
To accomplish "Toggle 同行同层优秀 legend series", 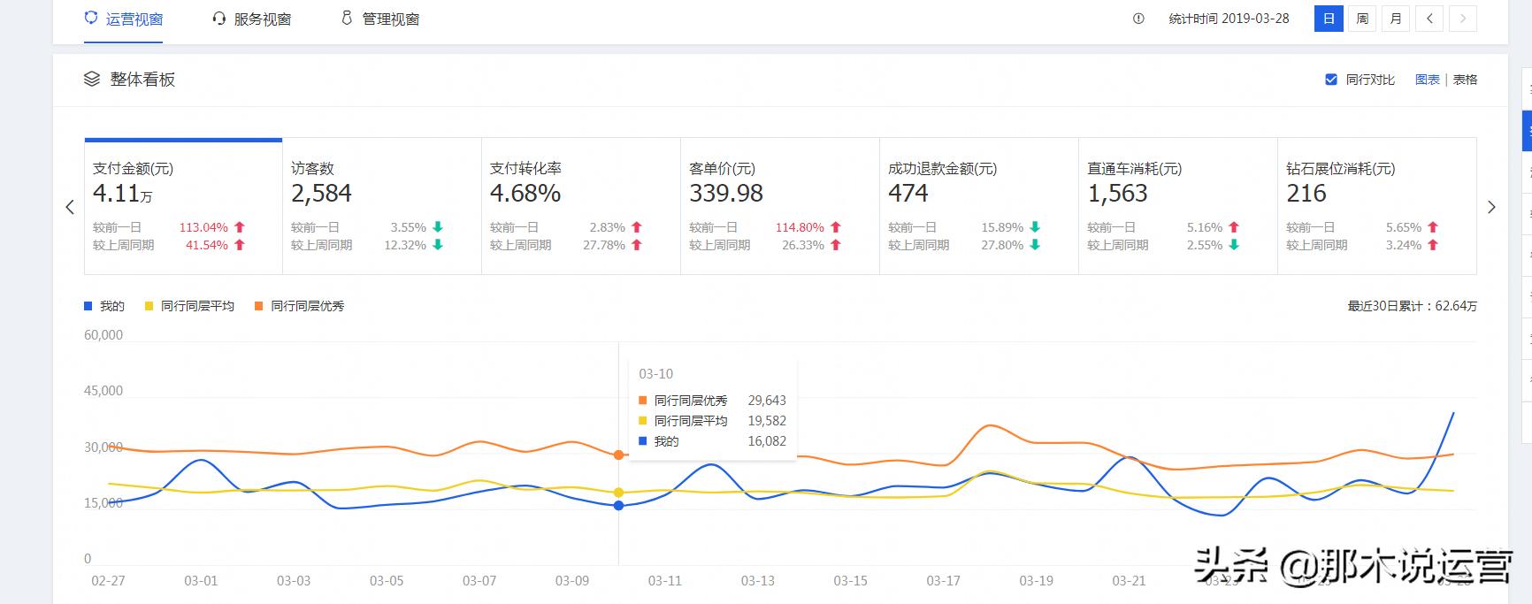I will coord(299,306).
